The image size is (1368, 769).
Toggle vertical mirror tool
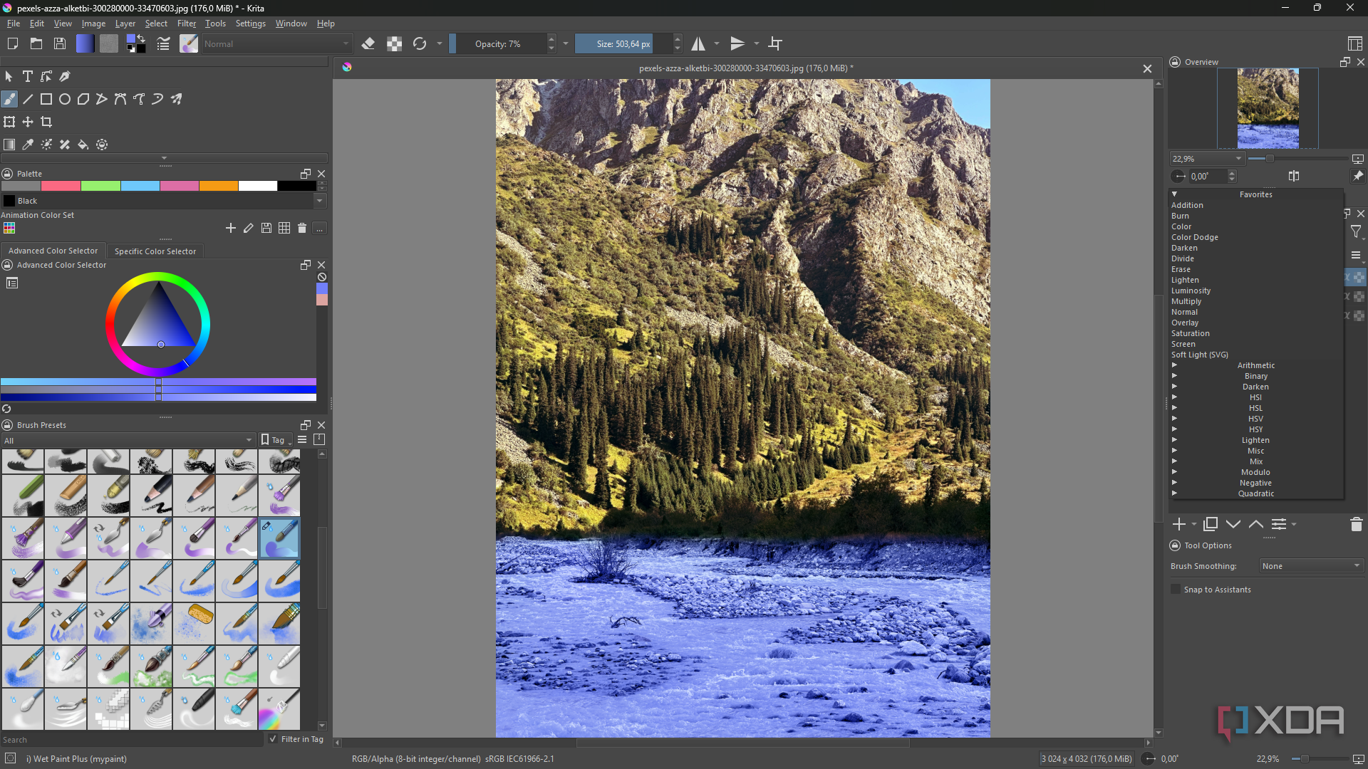[x=737, y=44]
